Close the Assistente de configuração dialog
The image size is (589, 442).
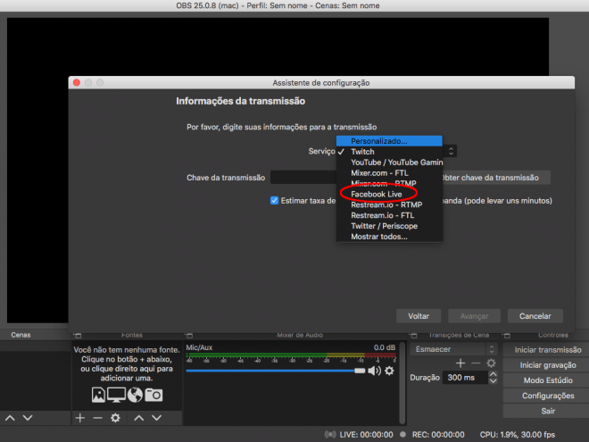point(77,83)
